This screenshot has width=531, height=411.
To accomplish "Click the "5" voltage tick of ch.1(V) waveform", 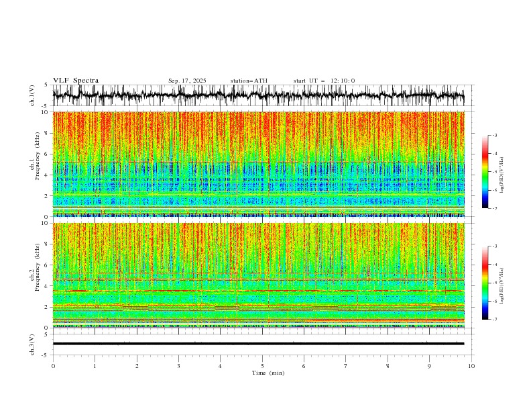I will [46, 85].
